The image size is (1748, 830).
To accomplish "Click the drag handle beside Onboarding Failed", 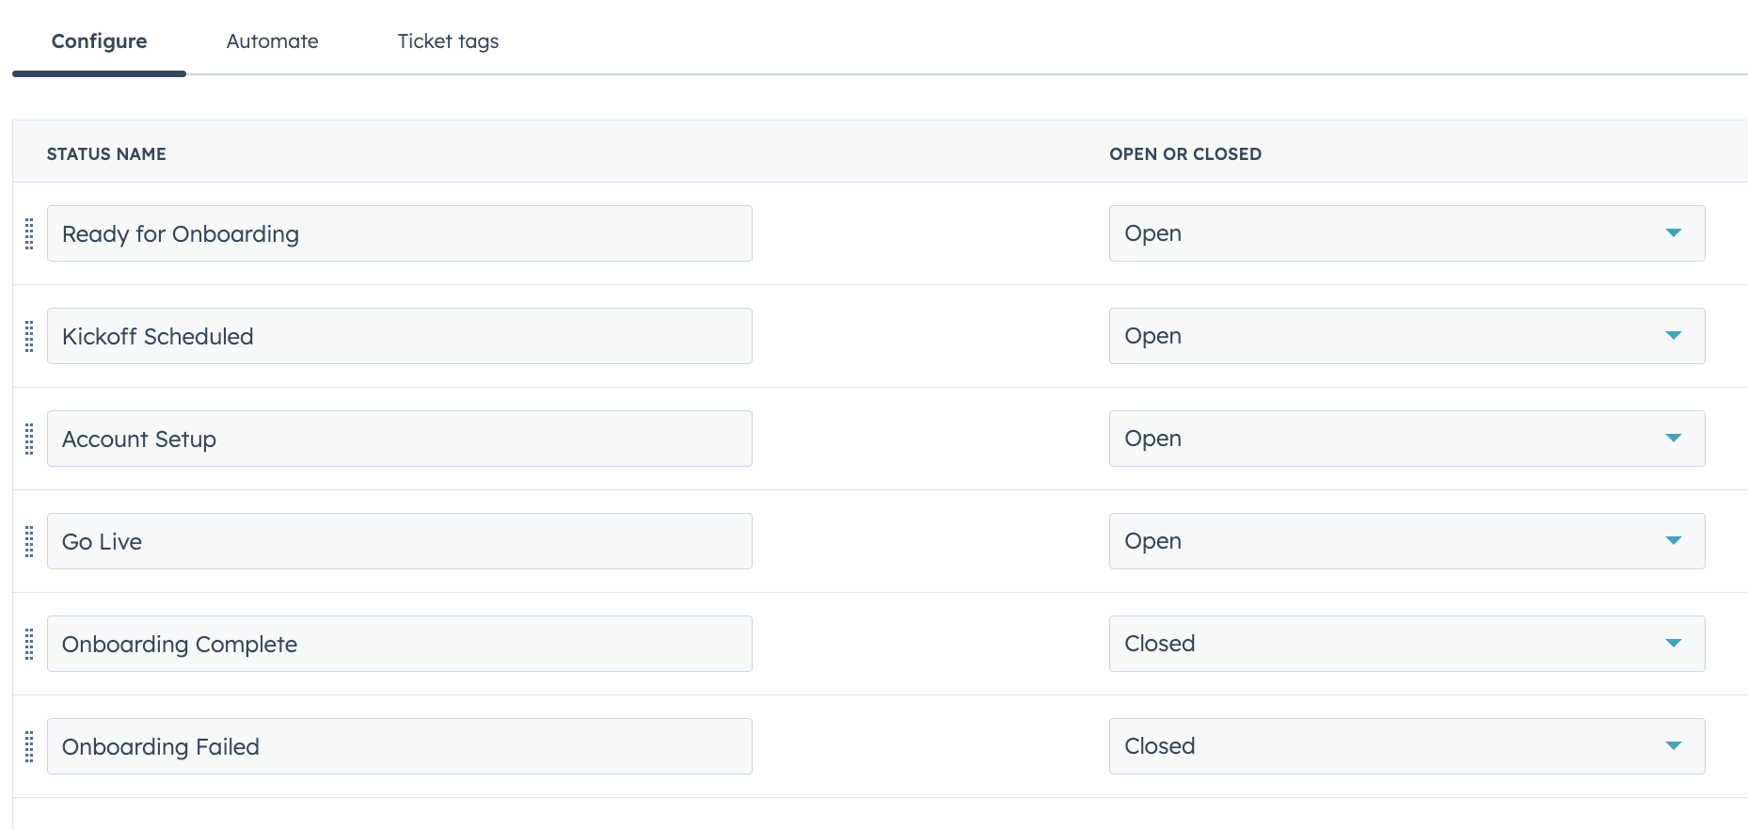I will (x=29, y=747).
